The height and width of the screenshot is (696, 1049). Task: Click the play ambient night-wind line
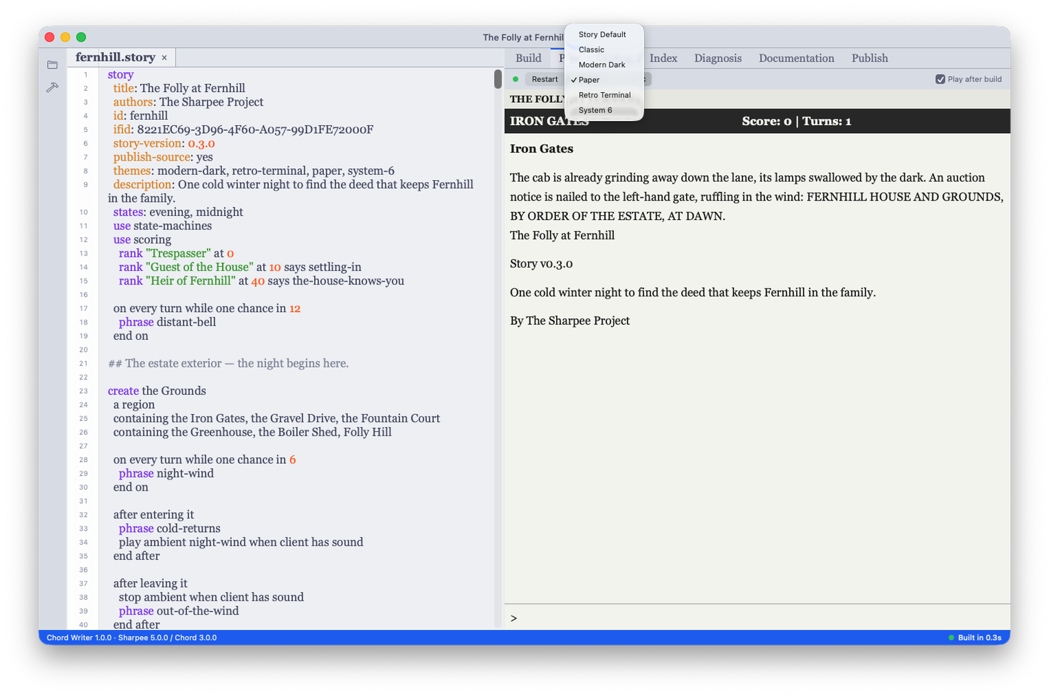tap(241, 542)
